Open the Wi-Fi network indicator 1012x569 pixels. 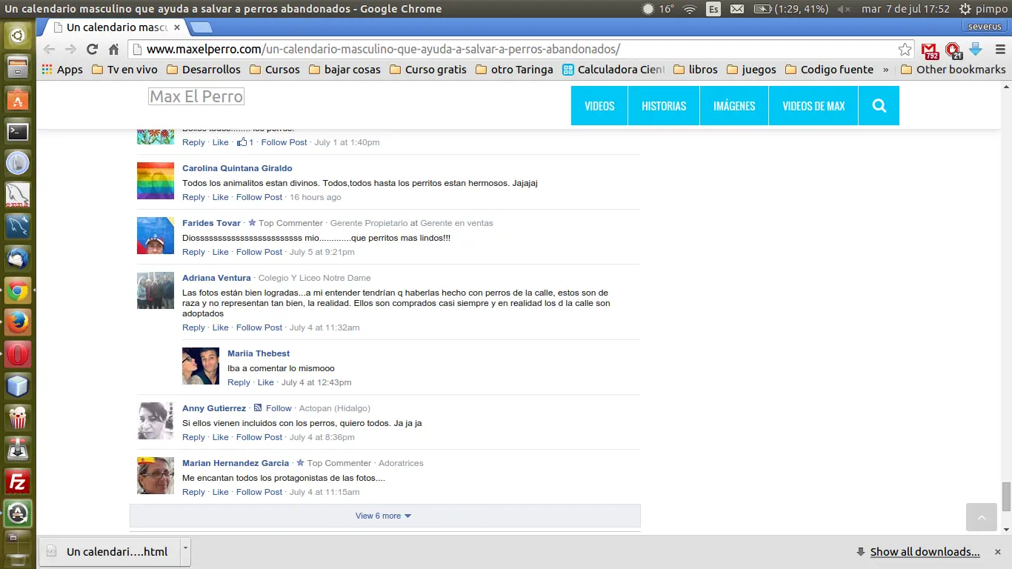[x=690, y=9]
